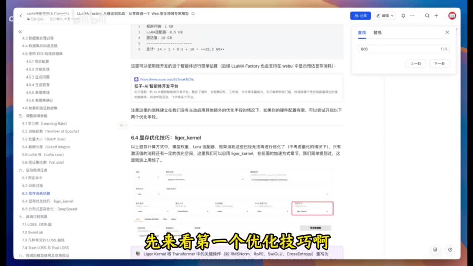Image resolution: width=473 pixels, height=266 pixels.
Task: Jump to outline 4.5 使用 EDS 构造数据集
Action: (42, 54)
